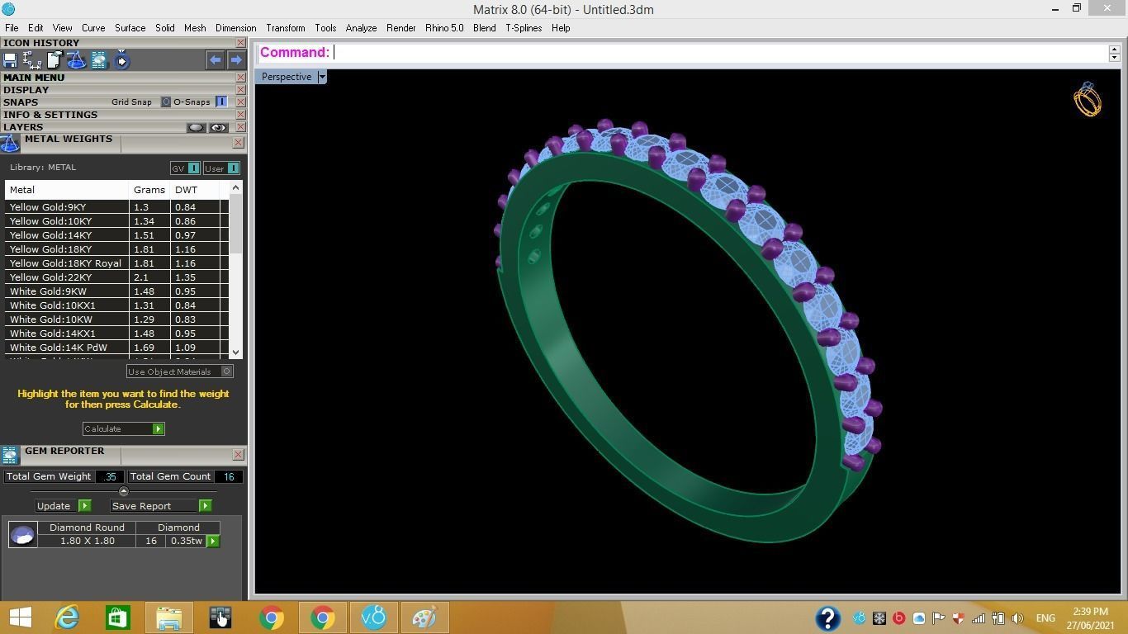
Task: Select the White Gold:14K PdW row
Action: tap(116, 348)
